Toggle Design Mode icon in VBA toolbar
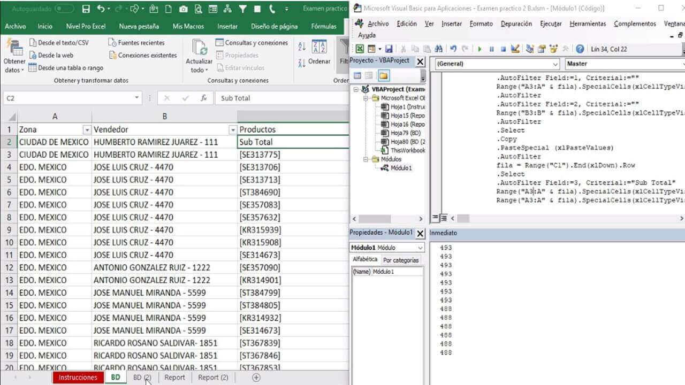The width and height of the screenshot is (685, 385). 515,49
